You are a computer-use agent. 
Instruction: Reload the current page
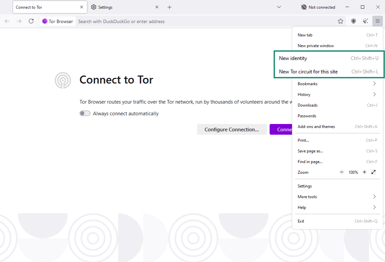tap(31, 21)
